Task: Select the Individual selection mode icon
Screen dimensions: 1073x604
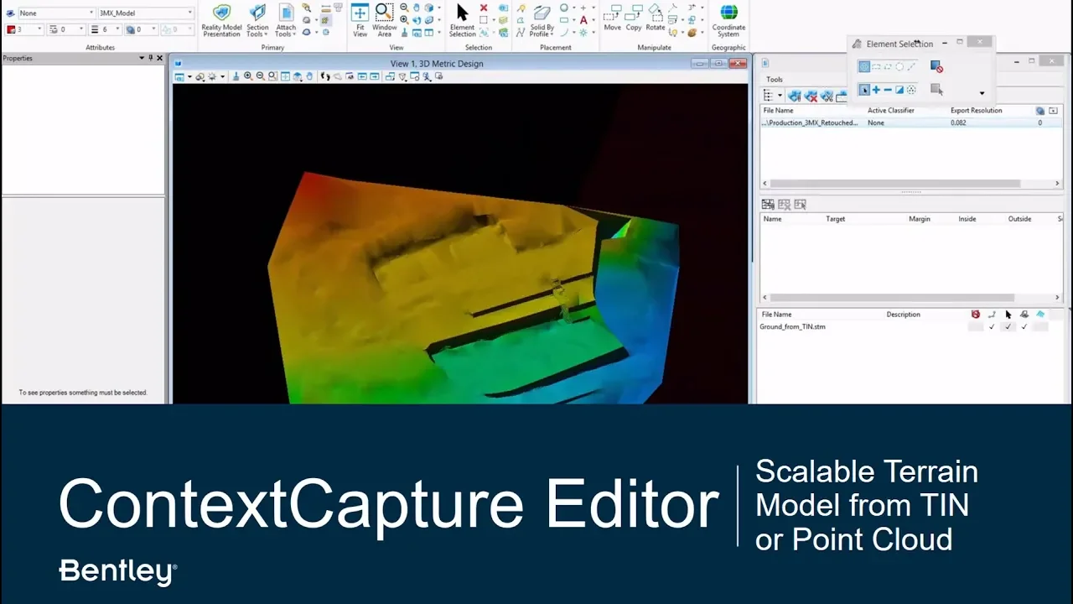Action: point(864,66)
